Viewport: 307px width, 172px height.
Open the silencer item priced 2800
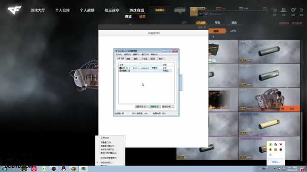[x=269, y=76]
